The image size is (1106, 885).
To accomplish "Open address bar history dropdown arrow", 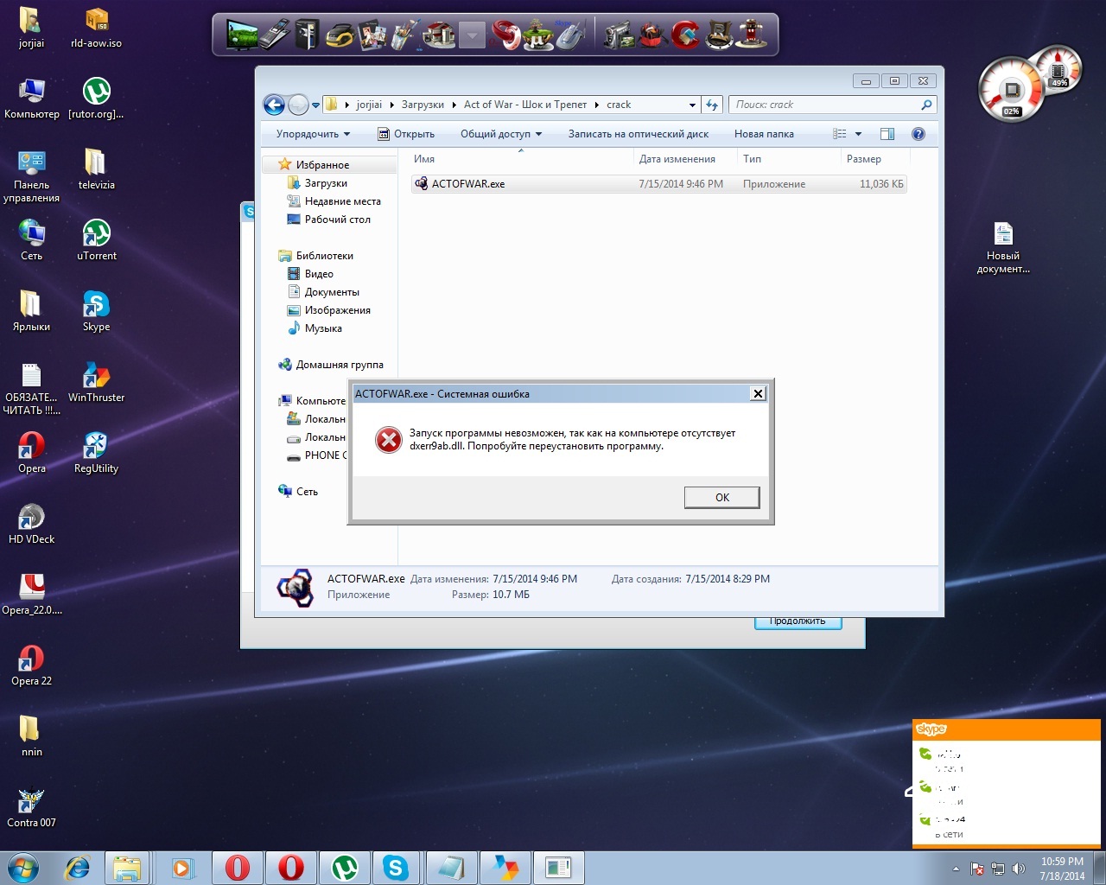I will (x=692, y=105).
